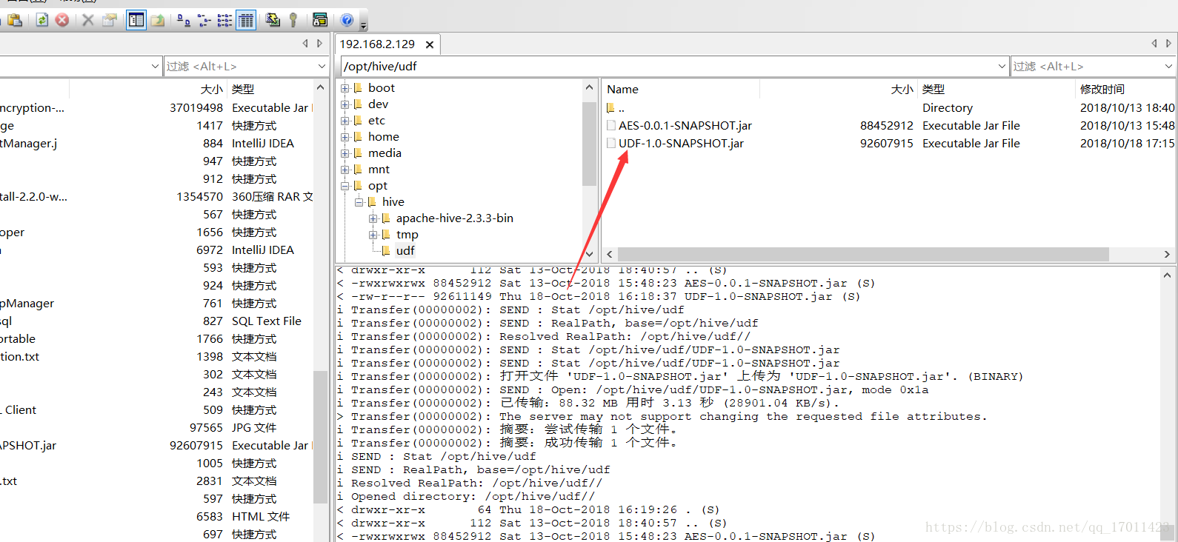Open the local filter dropdown arrow

point(322,66)
